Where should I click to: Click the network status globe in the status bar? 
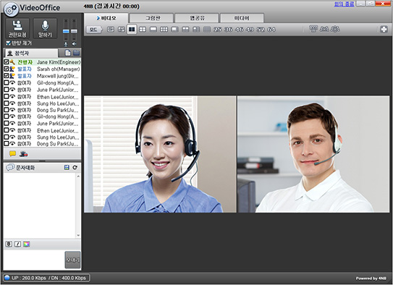pos(7,278)
